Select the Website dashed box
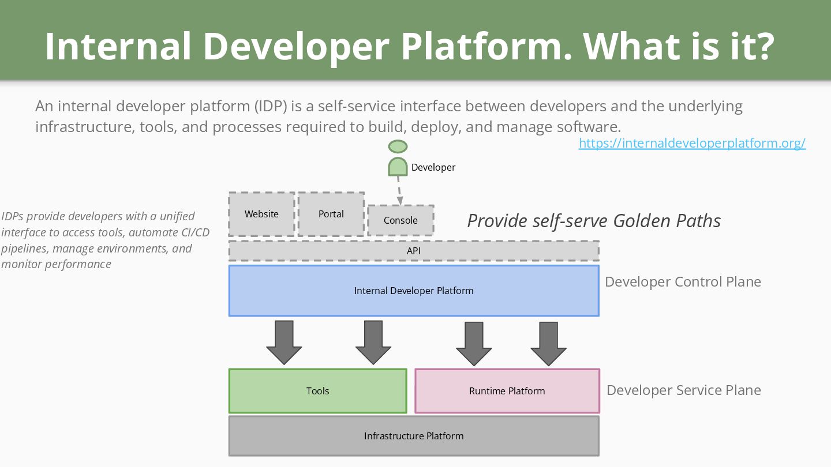This screenshot has height=467, width=831. coord(261,214)
